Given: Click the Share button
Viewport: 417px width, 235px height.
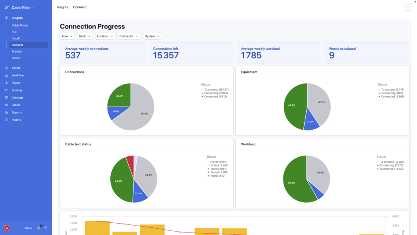Looking at the screenshot, I should tap(28, 228).
